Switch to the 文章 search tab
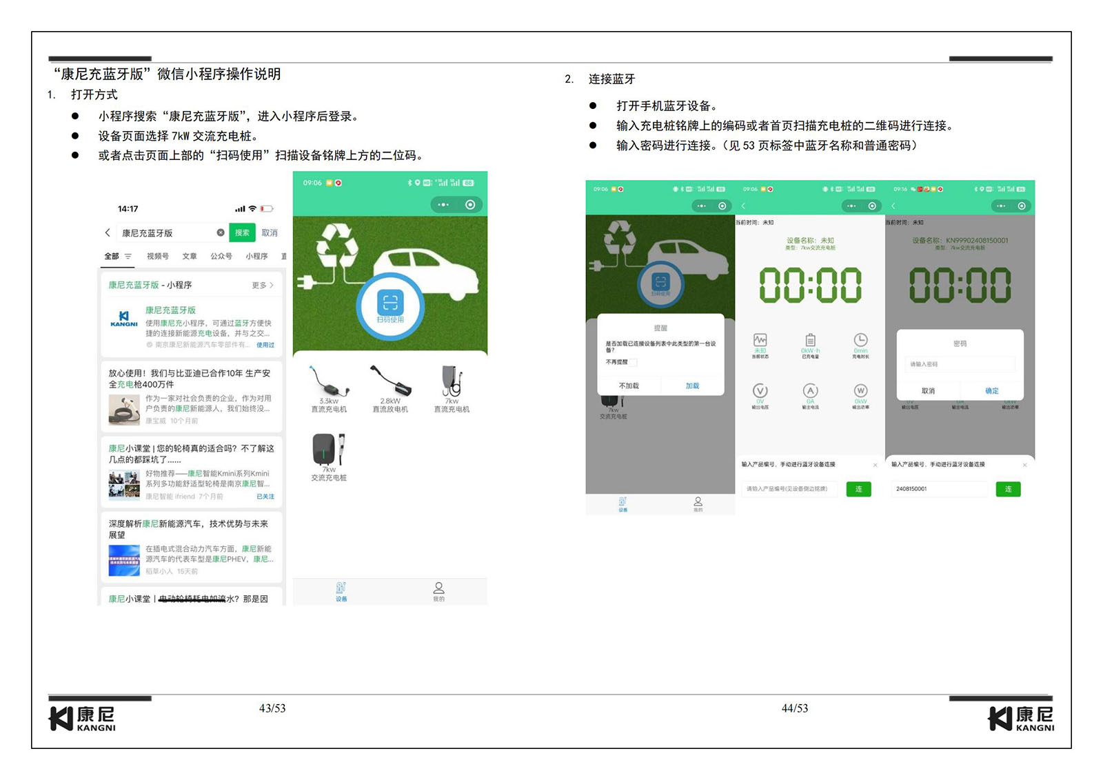The width and height of the screenshot is (1103, 780). (190, 257)
